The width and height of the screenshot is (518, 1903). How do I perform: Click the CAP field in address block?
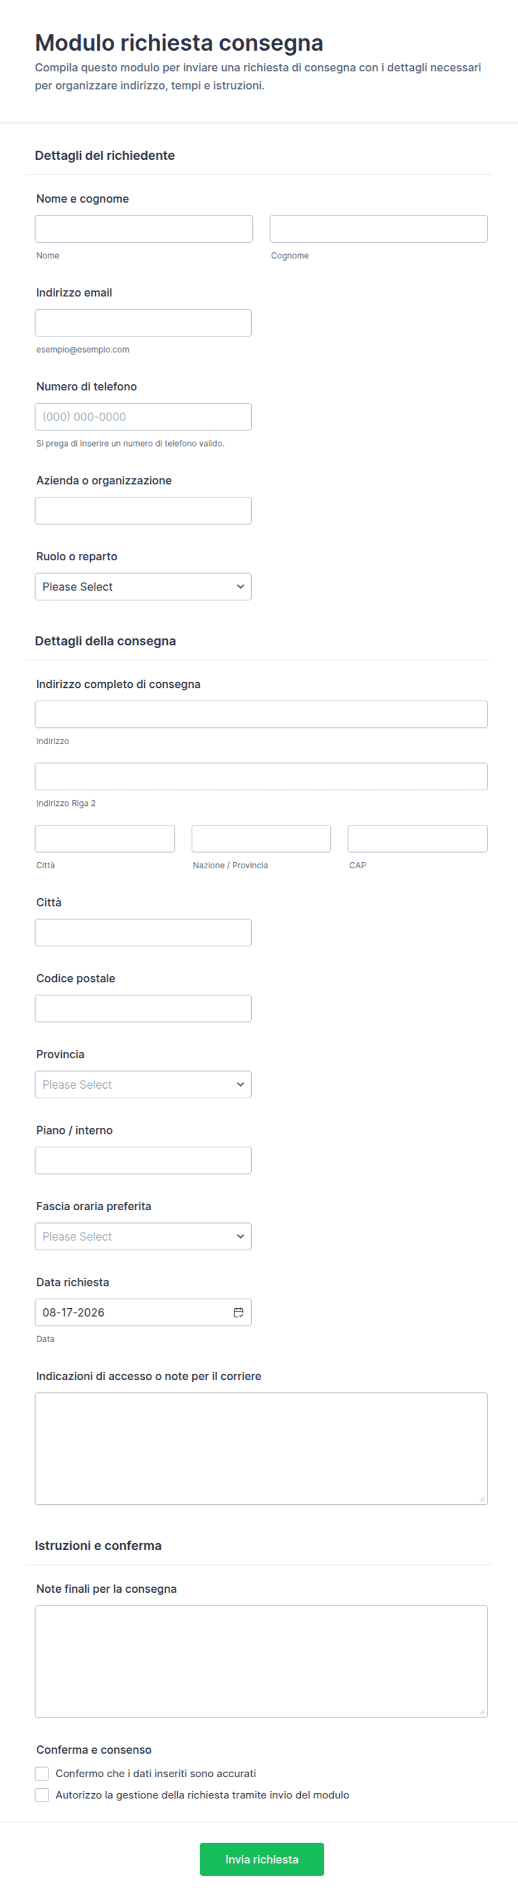click(x=418, y=839)
